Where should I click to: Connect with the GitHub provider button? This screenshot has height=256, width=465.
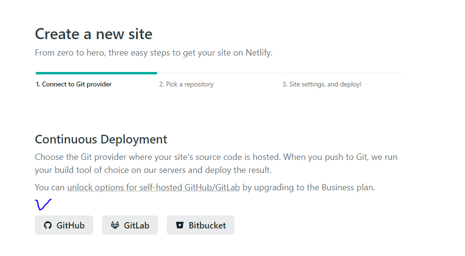(x=64, y=225)
